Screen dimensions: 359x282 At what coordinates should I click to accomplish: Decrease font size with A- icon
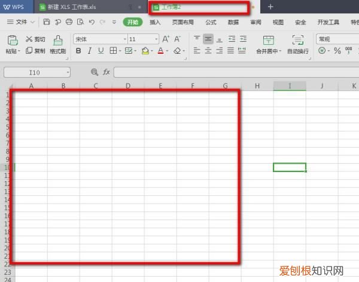point(178,39)
